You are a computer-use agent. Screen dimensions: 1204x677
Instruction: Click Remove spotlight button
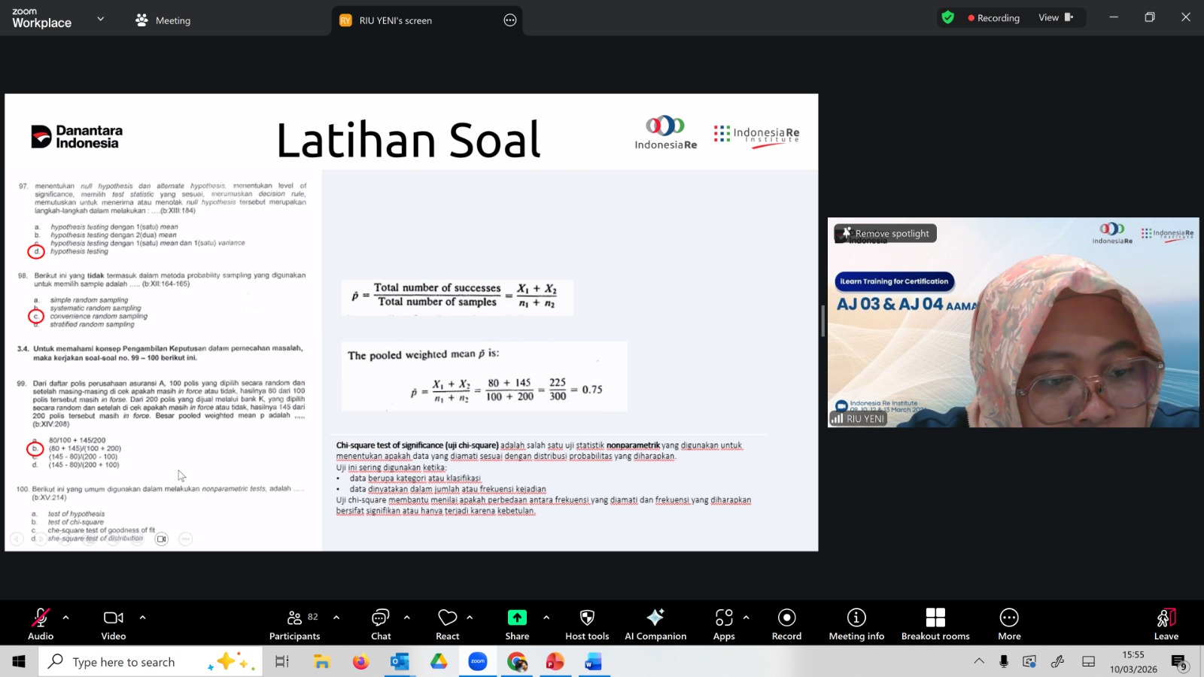pyautogui.click(x=885, y=233)
